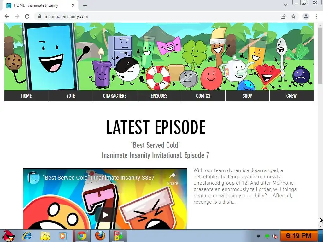Open the Chrome profile menu

point(306,16)
